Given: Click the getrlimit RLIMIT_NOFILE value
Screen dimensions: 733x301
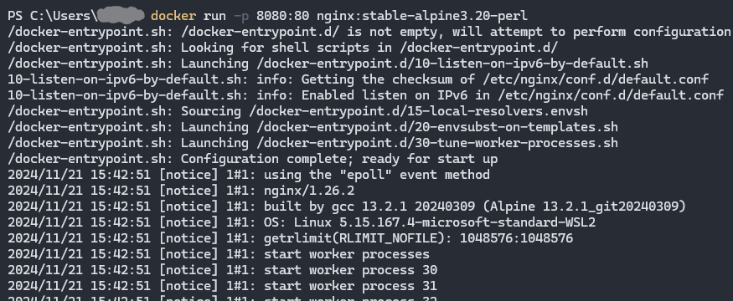Looking at the screenshot, I should pyautogui.click(x=516, y=238).
